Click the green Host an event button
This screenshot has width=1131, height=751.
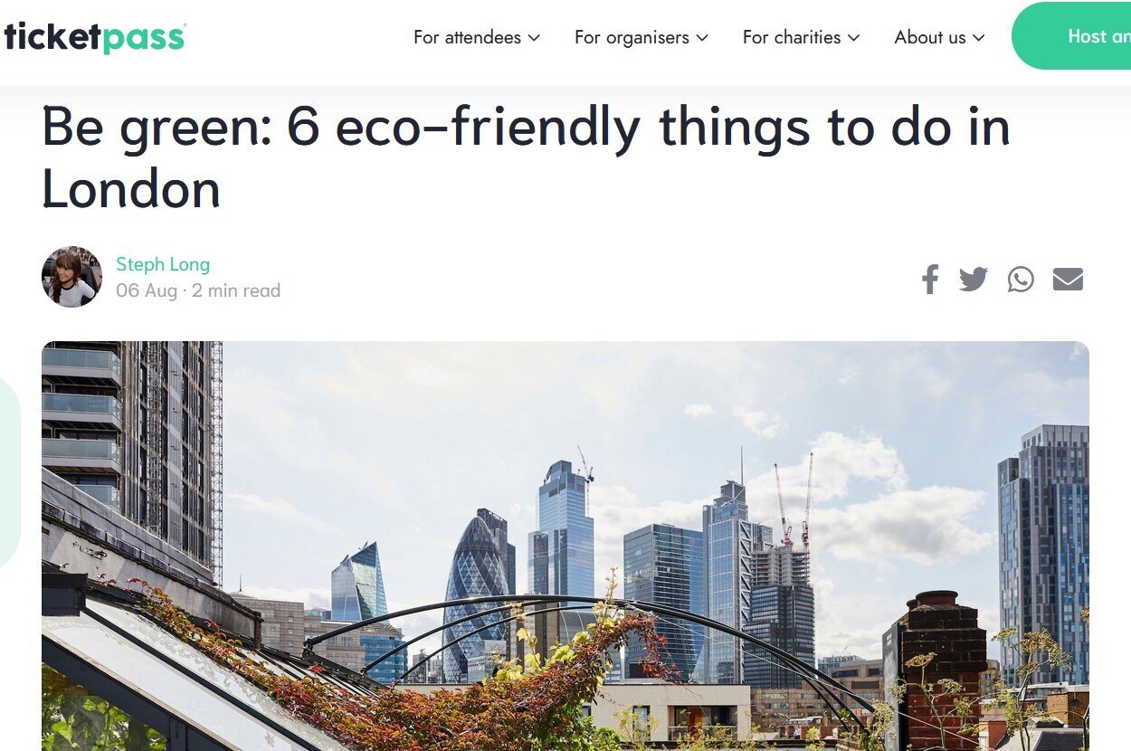tap(1071, 36)
